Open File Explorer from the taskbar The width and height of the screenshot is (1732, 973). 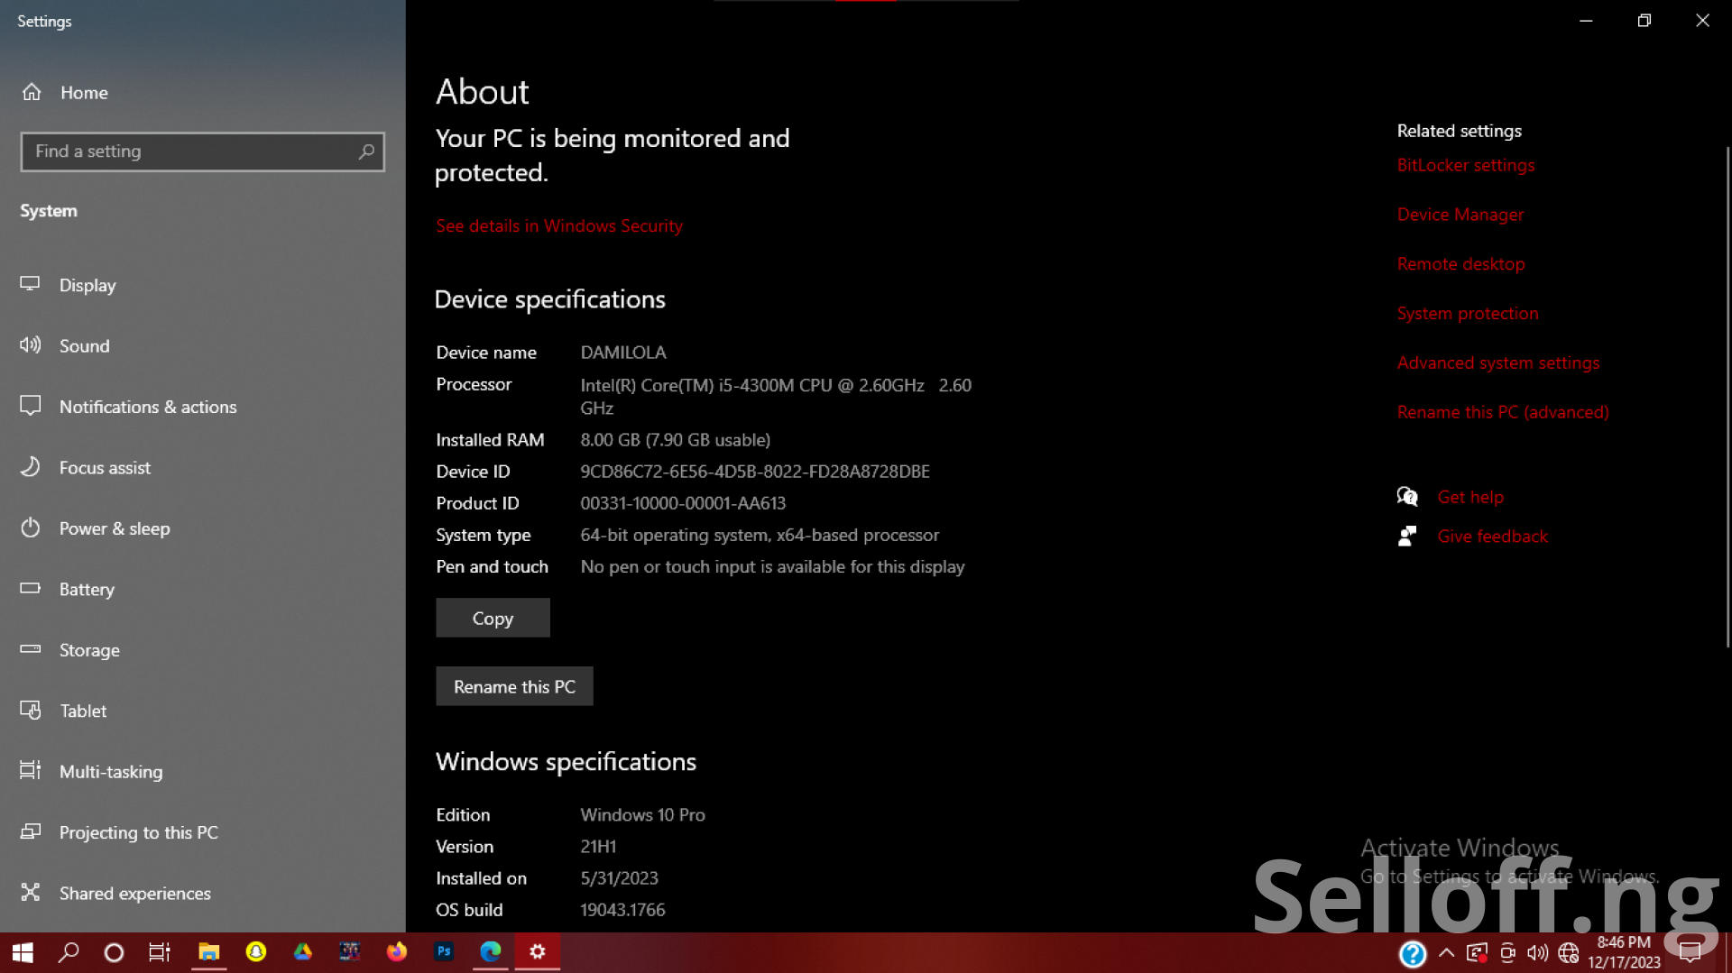(209, 952)
